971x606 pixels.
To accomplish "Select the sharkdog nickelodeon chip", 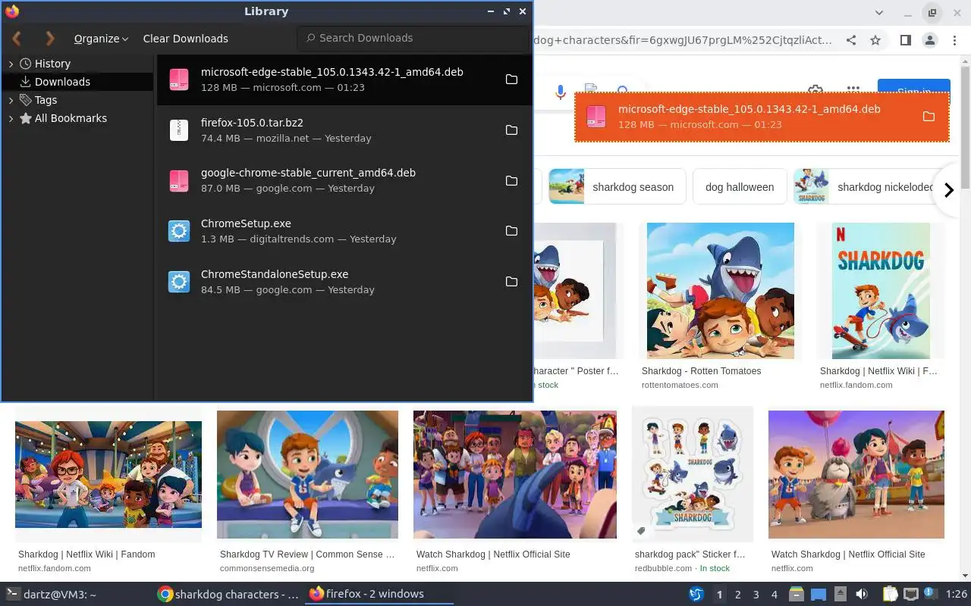I will 865,187.
